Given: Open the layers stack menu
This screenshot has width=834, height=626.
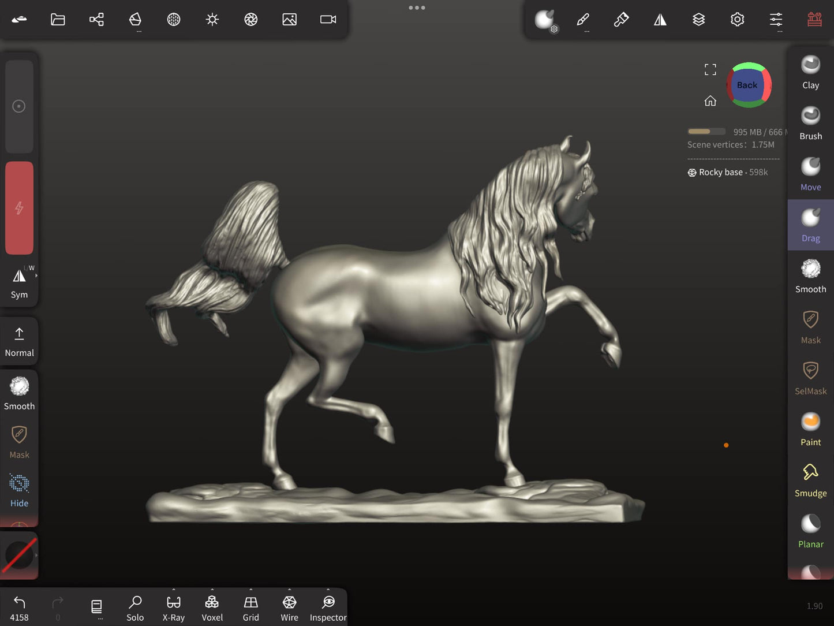Looking at the screenshot, I should coord(698,20).
